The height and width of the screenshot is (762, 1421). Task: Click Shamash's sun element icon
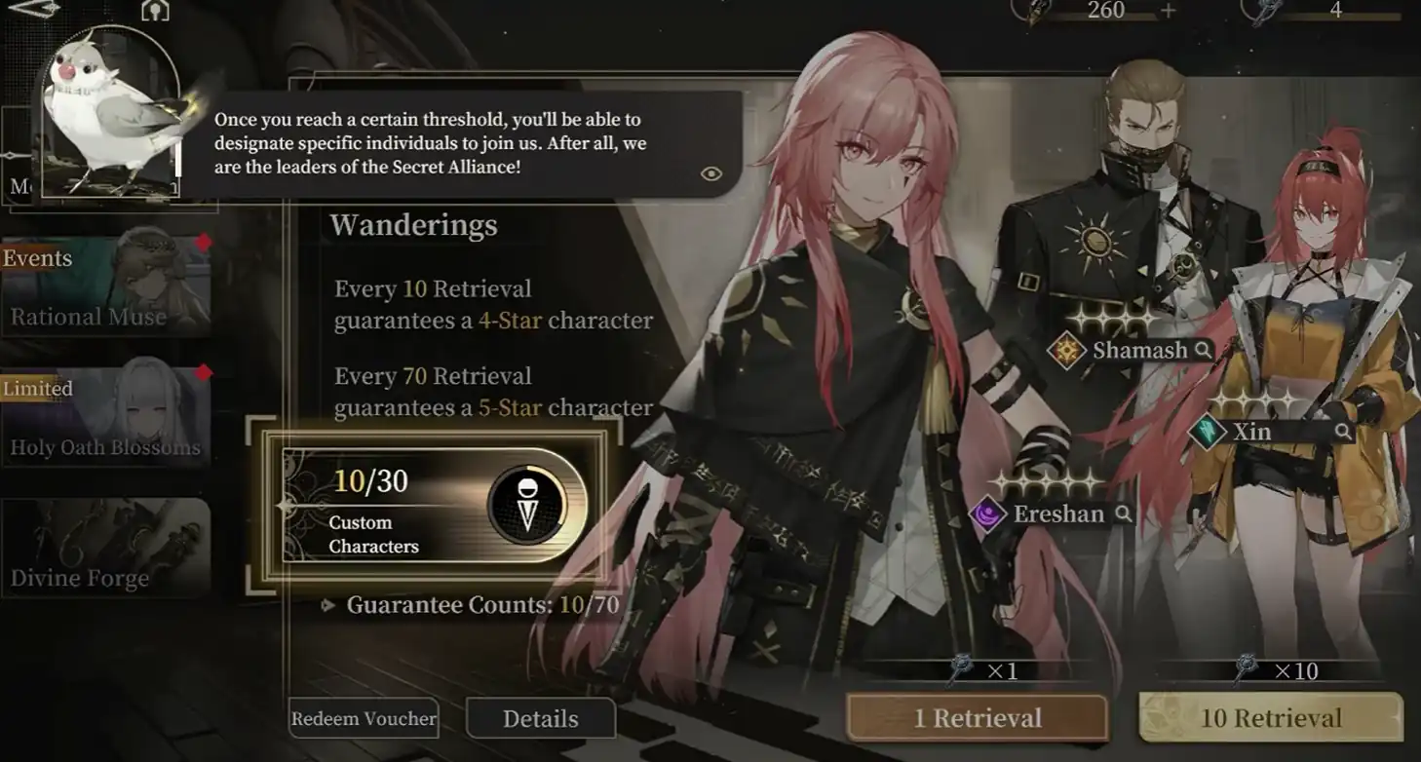[x=1066, y=350]
